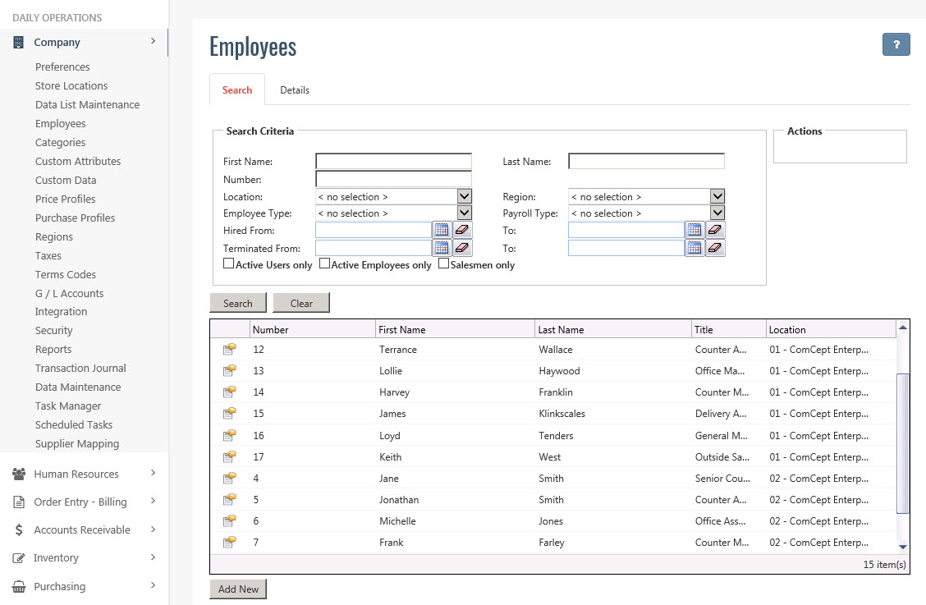Viewport: 926px width, 605px height.
Task: Open Store Locations in the Company menu
Action: pyautogui.click(x=71, y=86)
